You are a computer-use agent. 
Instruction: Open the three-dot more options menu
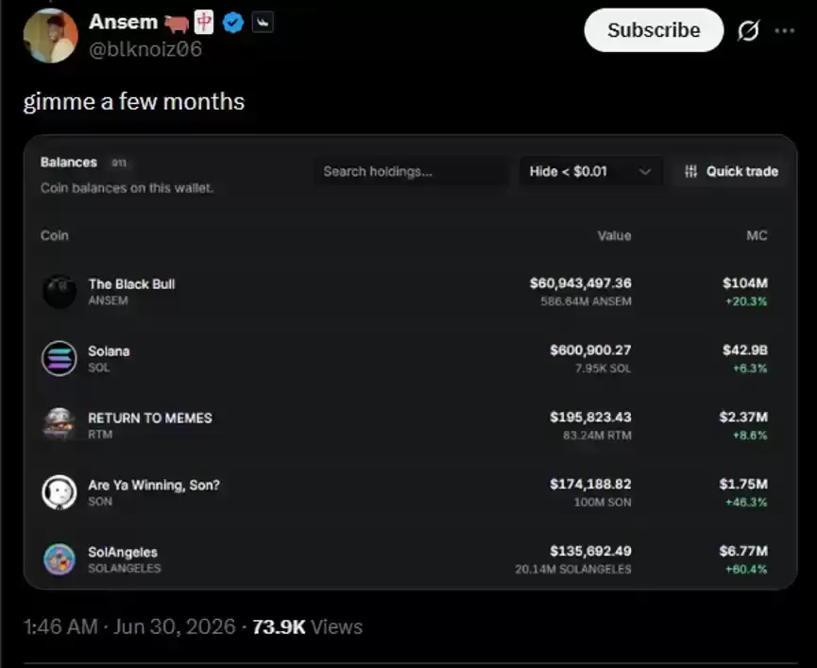coord(784,31)
